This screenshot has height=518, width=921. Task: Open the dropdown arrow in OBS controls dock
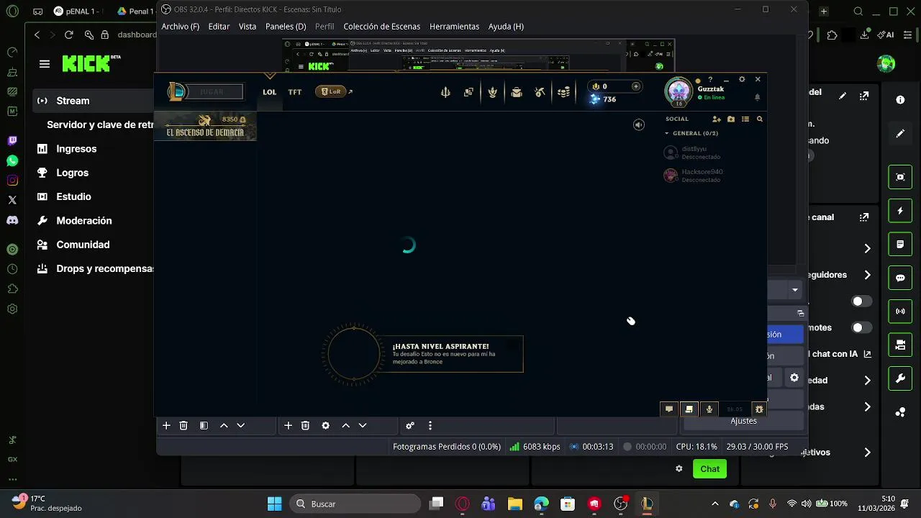pyautogui.click(x=794, y=290)
